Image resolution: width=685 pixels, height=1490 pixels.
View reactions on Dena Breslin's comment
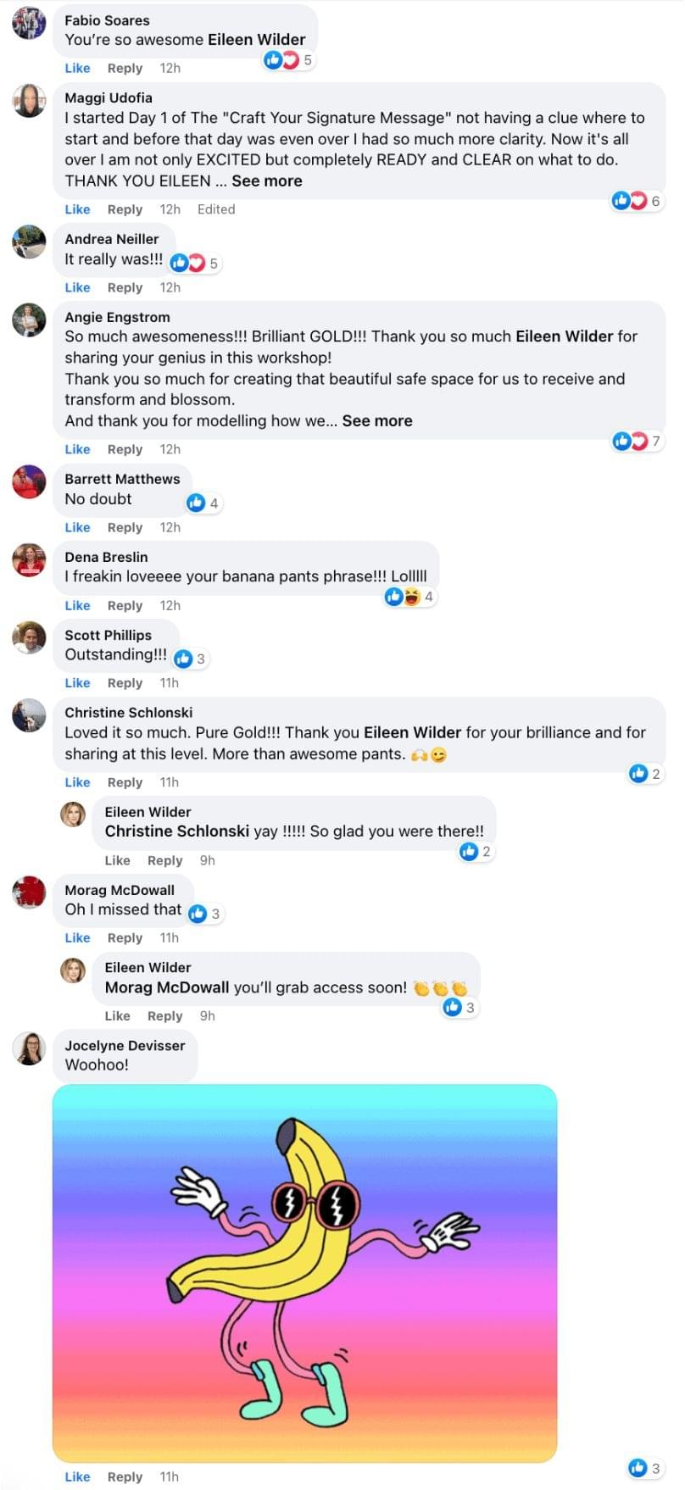(409, 597)
